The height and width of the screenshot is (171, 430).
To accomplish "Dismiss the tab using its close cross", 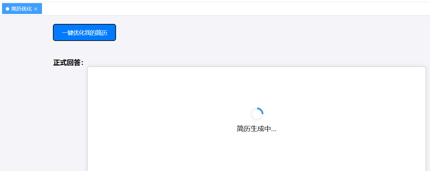I will 35,9.
